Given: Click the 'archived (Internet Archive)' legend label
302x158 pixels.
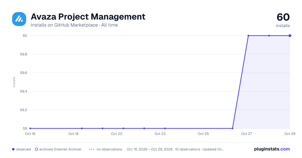Looking at the screenshot, I should [60, 149].
